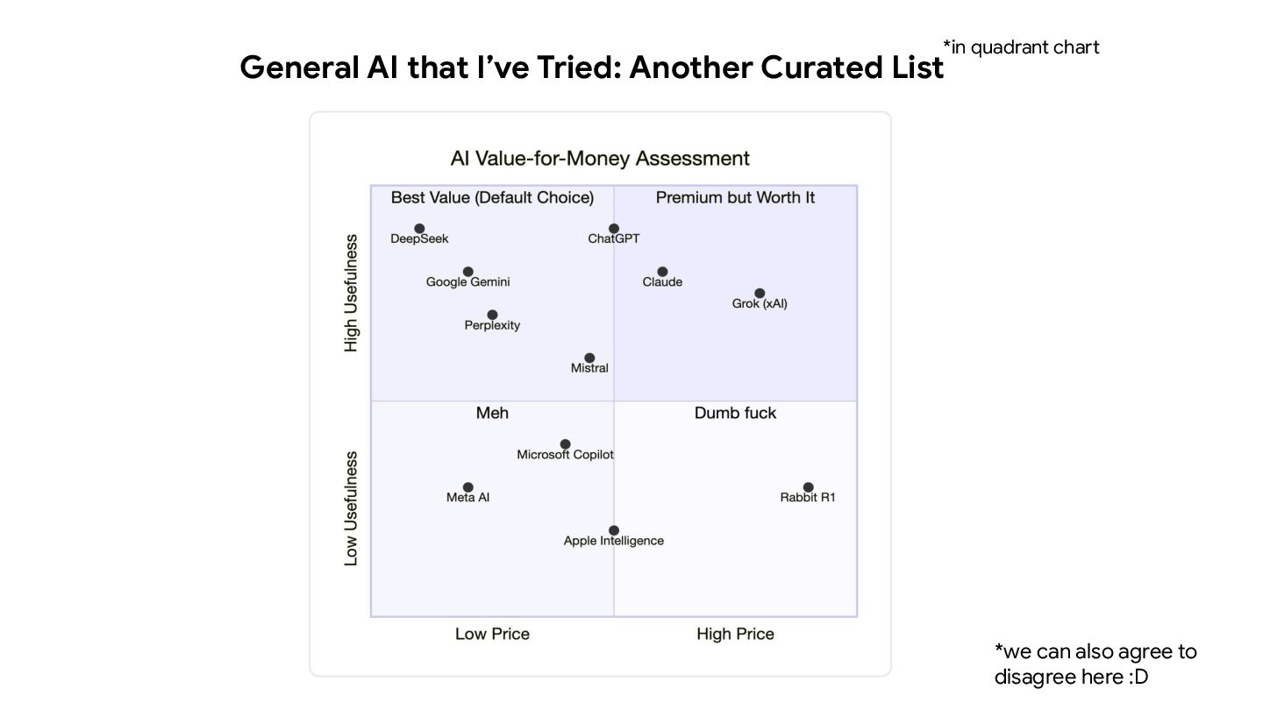
Task: Click the Rabbit R1 data point
Action: pos(808,487)
